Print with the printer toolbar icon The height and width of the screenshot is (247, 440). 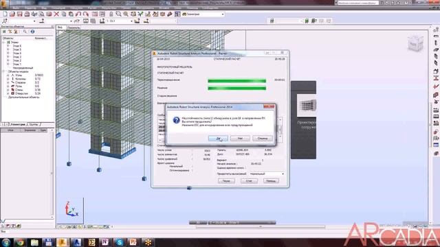pos(27,14)
